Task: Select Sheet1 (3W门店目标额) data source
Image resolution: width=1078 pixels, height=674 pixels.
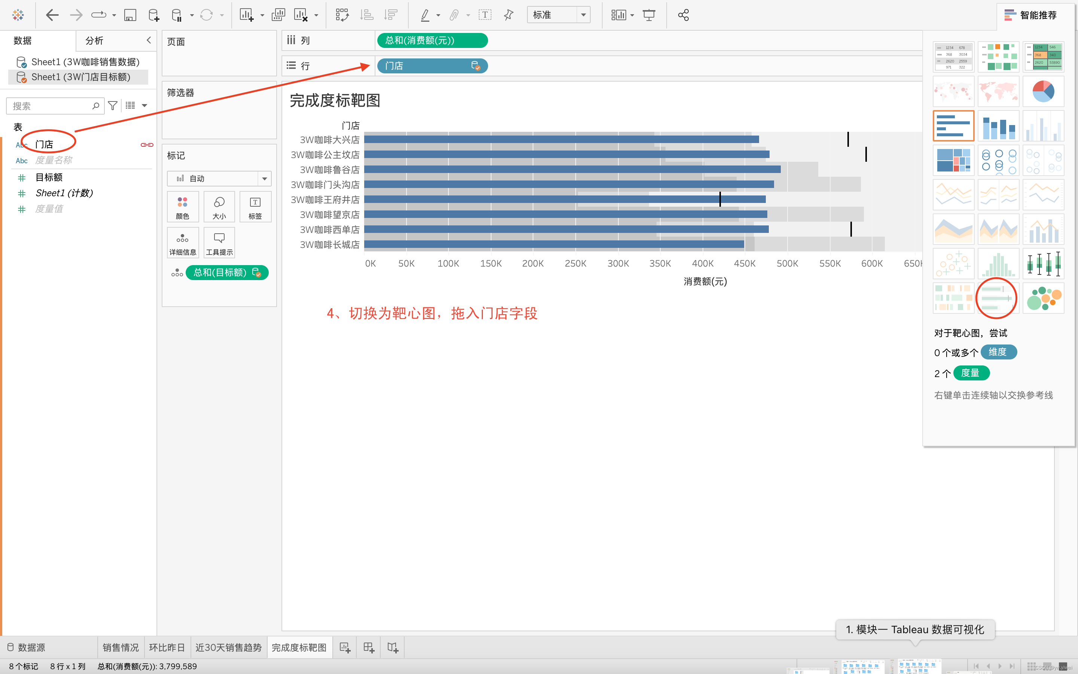Action: (x=78, y=77)
